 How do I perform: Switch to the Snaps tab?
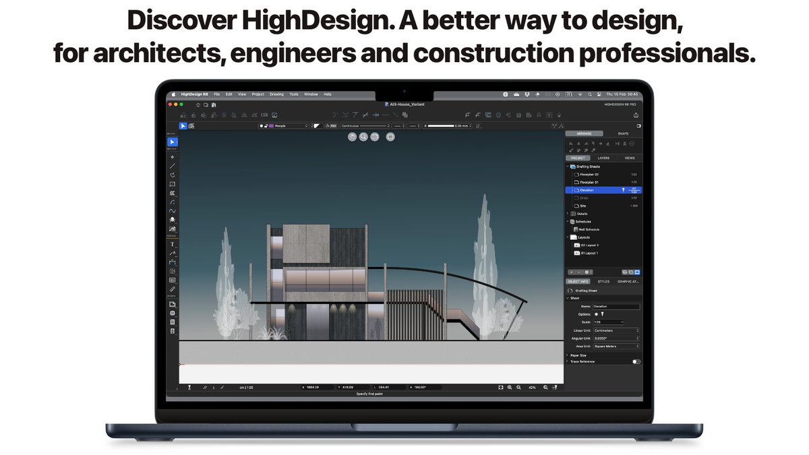point(623,133)
